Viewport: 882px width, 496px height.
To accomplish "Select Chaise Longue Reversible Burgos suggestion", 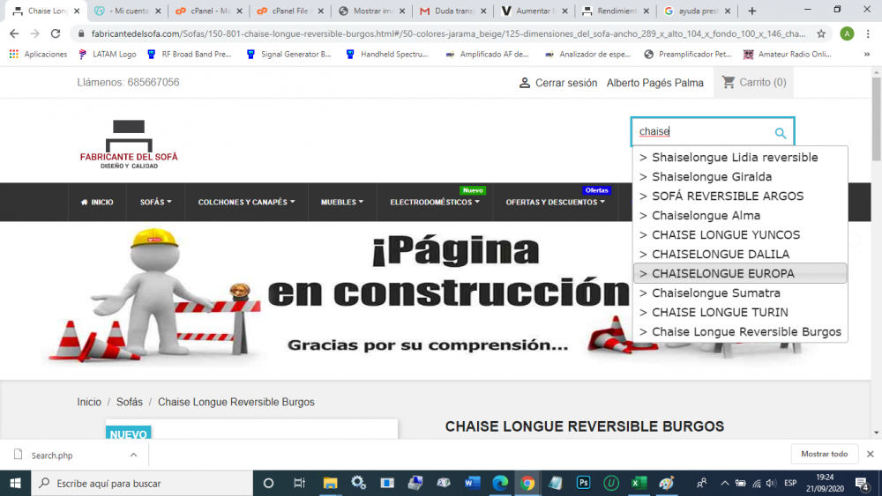I will (x=740, y=331).
